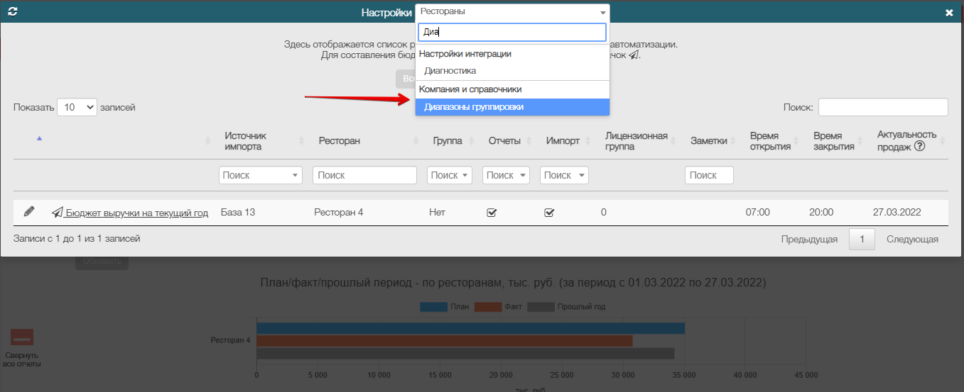
Task: Toggle the Отчеты checkbox for Ресторан 4
Action: point(492,212)
